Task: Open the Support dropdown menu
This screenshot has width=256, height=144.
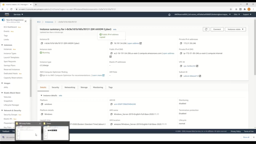Action: coord(247,14)
